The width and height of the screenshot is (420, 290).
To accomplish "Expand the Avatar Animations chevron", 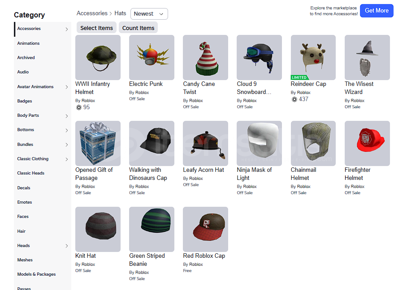I will 67,87.
